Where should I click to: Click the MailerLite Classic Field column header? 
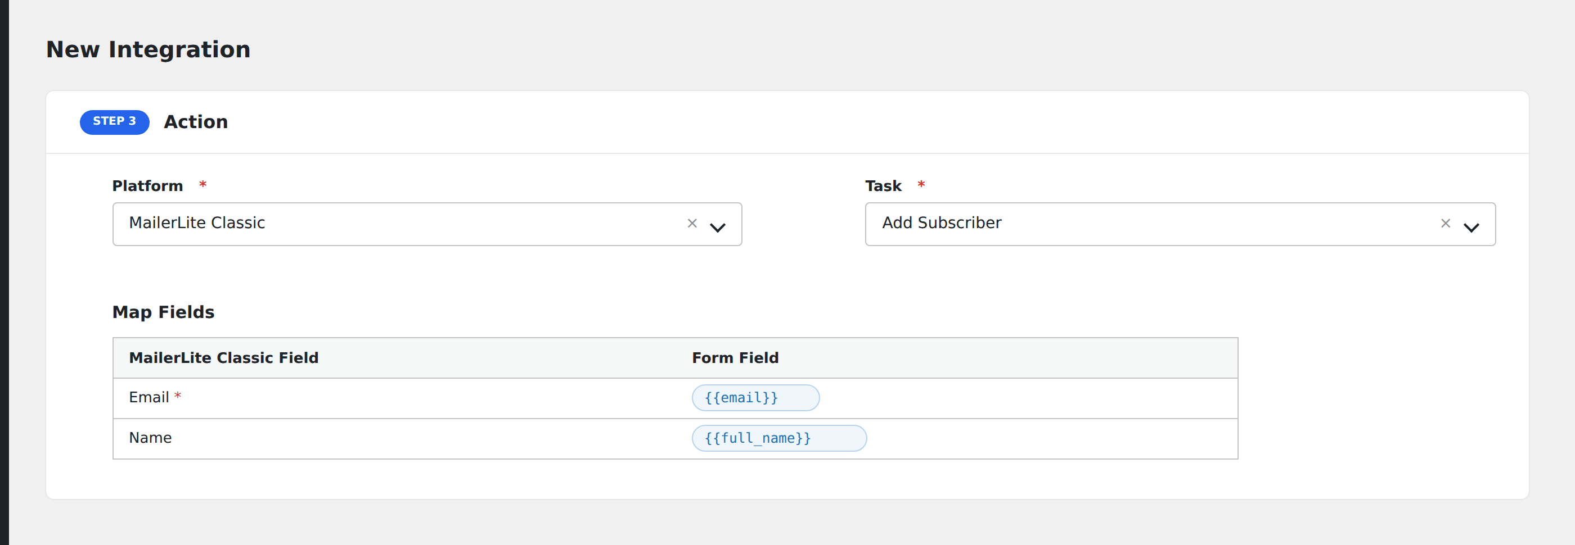pyautogui.click(x=224, y=357)
